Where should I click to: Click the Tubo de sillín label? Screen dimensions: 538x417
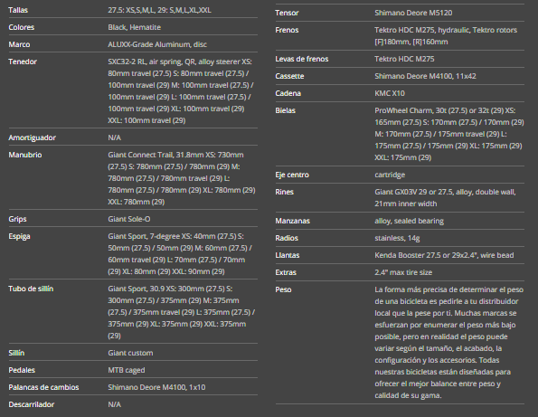(x=31, y=289)
